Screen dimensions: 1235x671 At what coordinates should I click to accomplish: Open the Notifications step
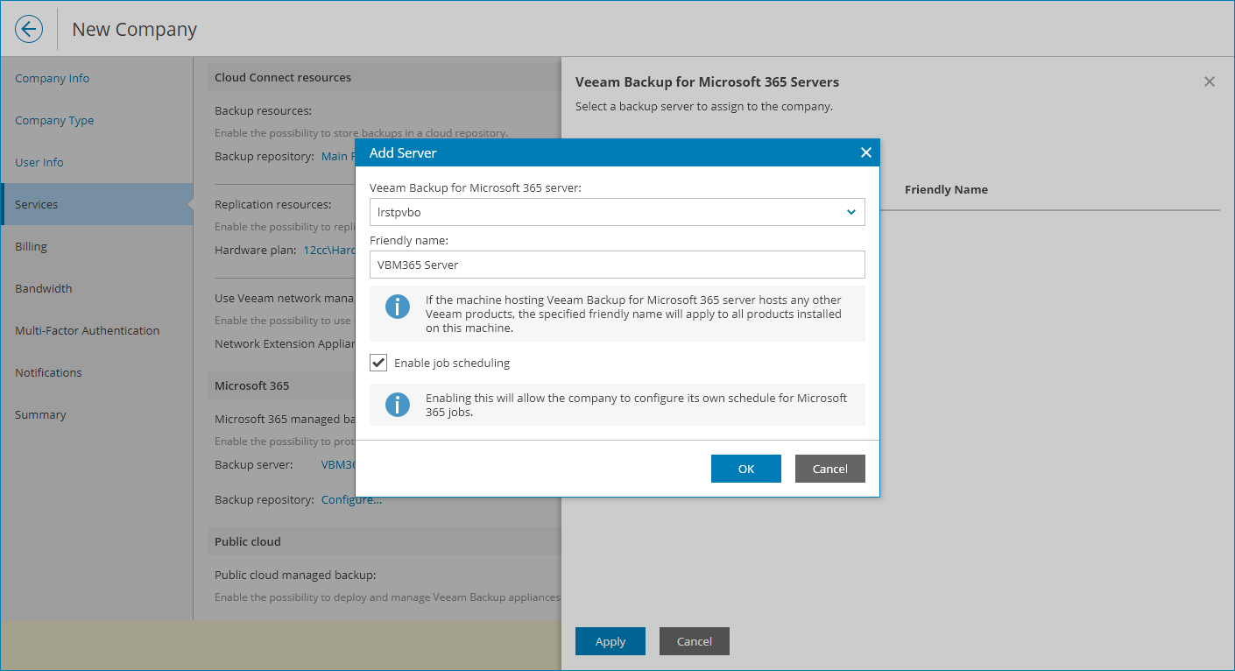pyautogui.click(x=48, y=372)
